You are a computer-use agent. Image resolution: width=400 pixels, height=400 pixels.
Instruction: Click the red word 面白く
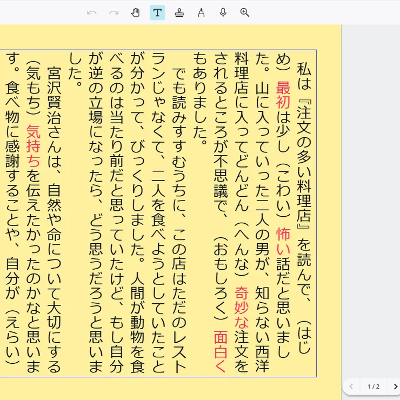(x=220, y=343)
